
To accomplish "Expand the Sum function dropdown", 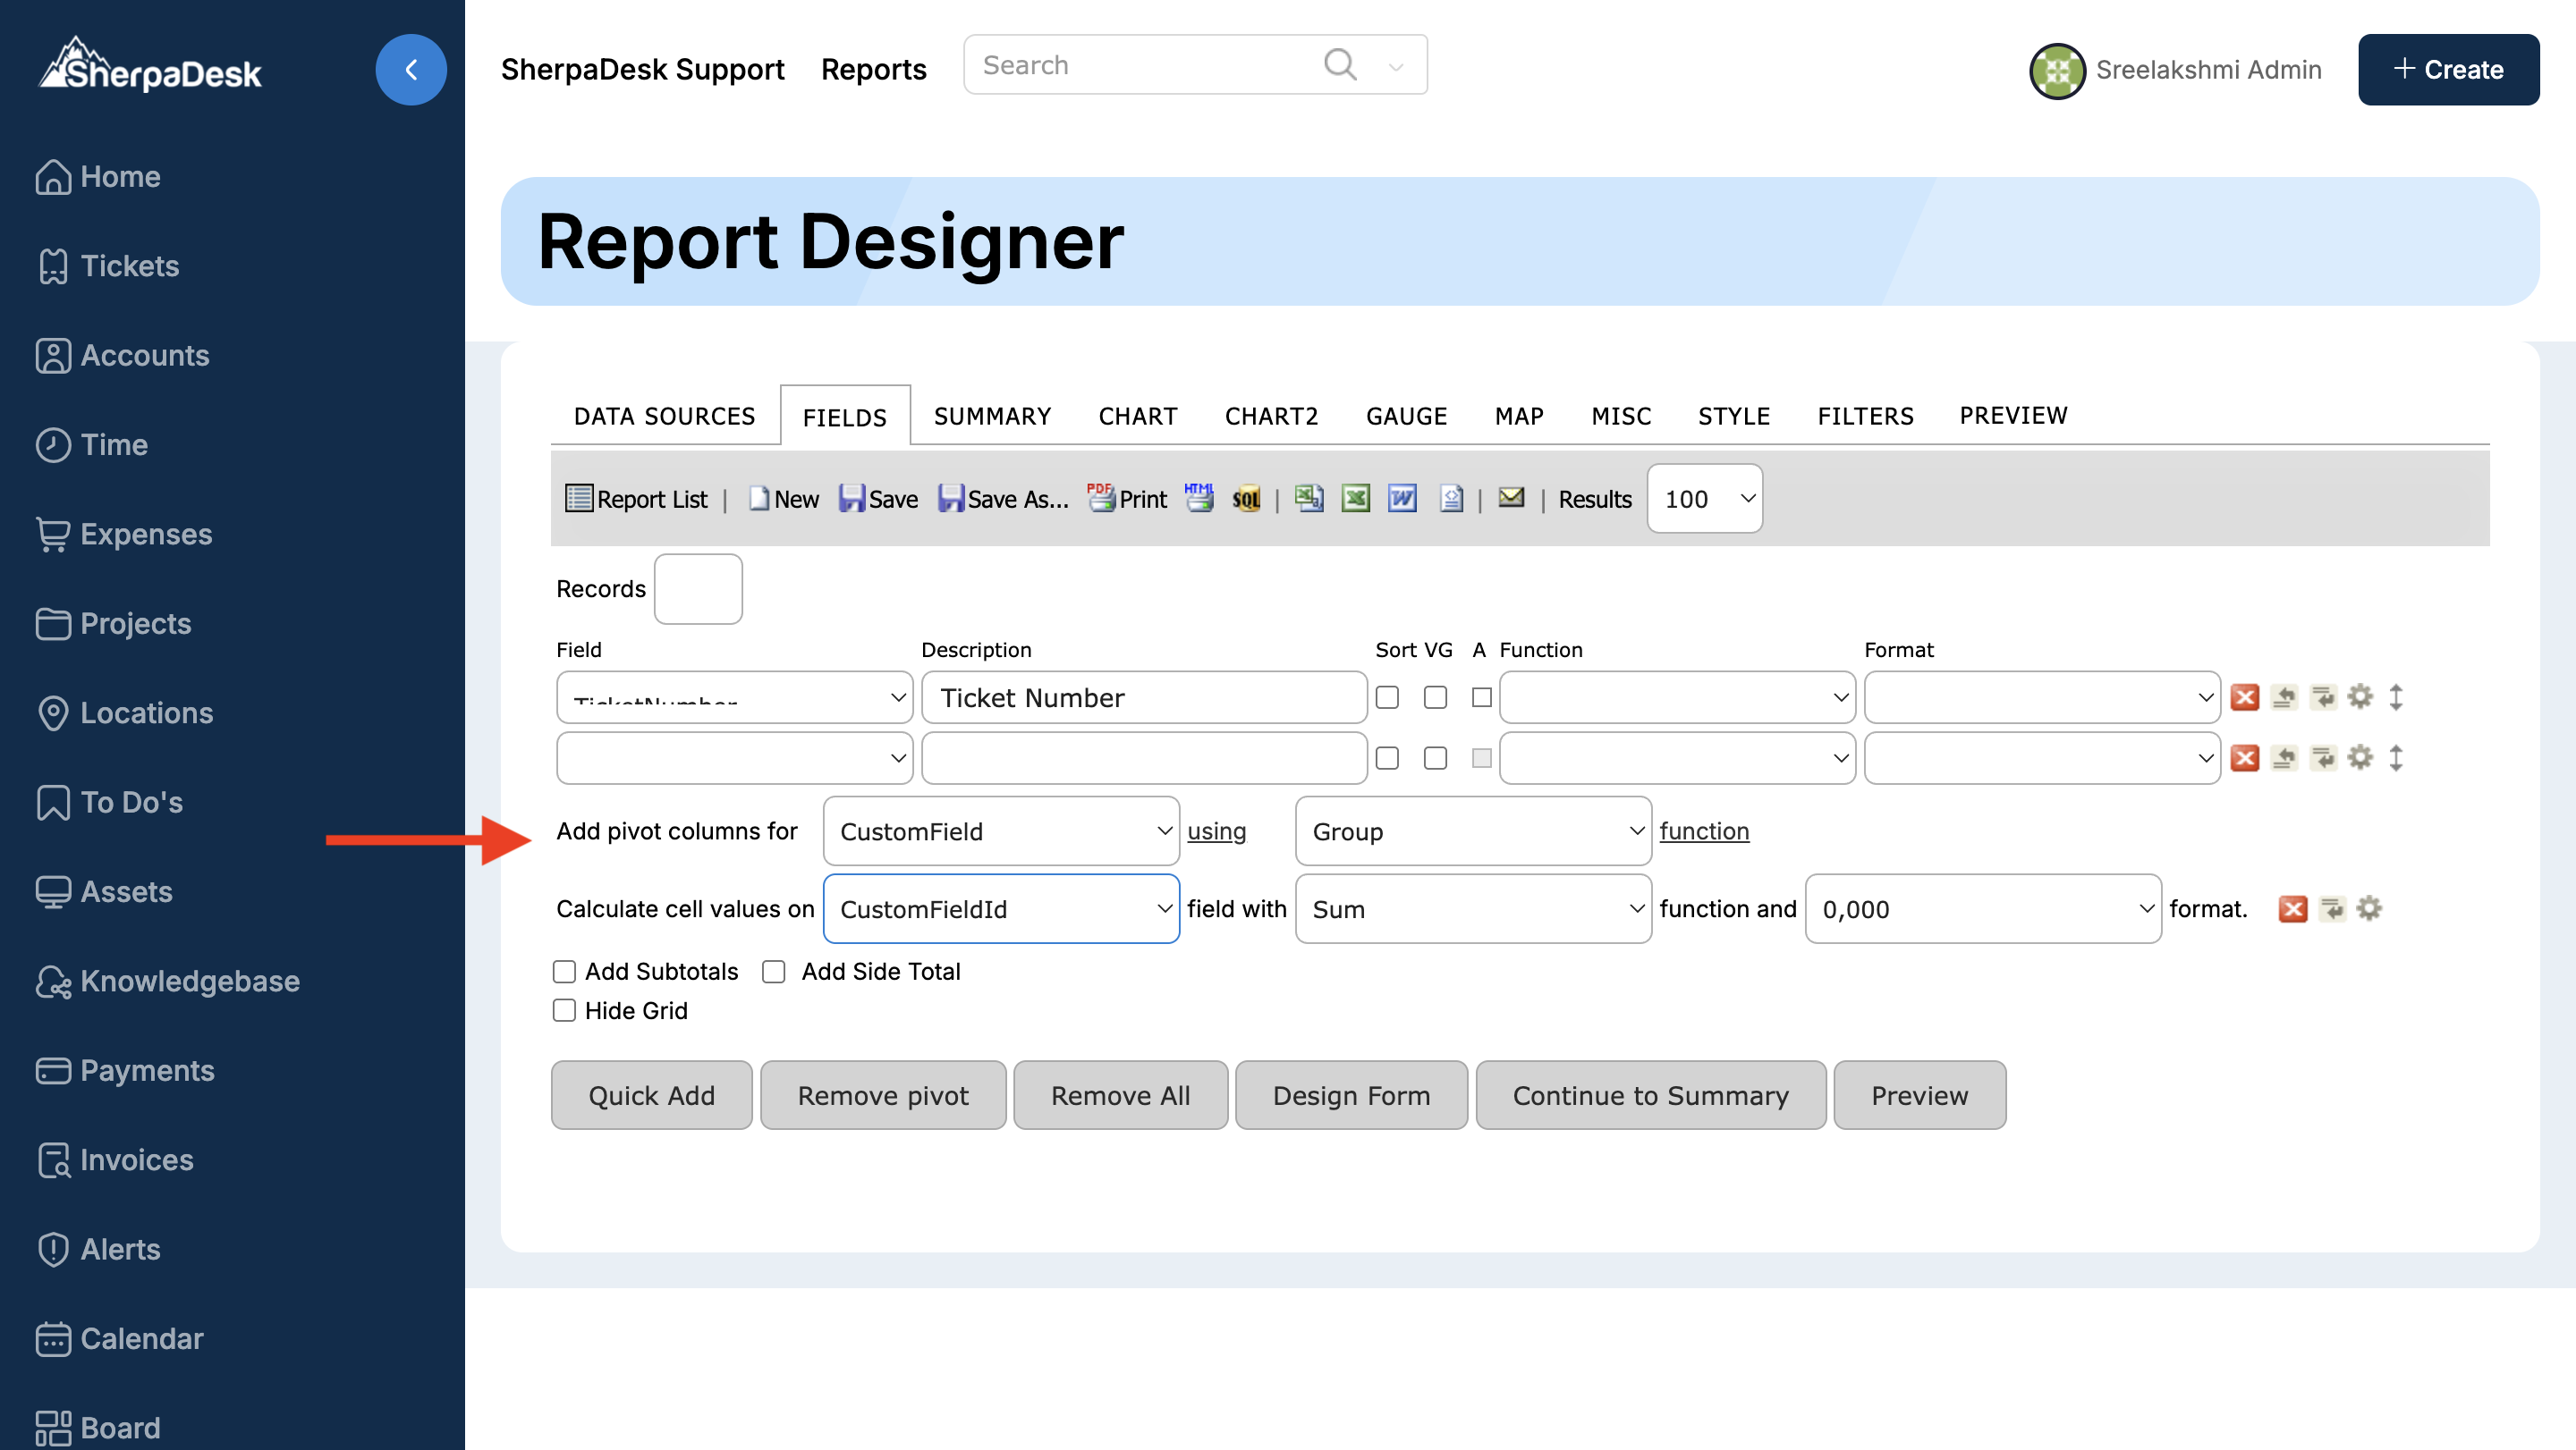I will [1472, 908].
